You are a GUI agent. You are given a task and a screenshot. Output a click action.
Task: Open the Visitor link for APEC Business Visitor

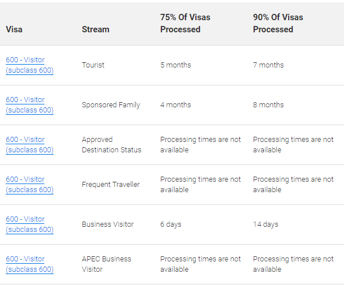tap(29, 264)
